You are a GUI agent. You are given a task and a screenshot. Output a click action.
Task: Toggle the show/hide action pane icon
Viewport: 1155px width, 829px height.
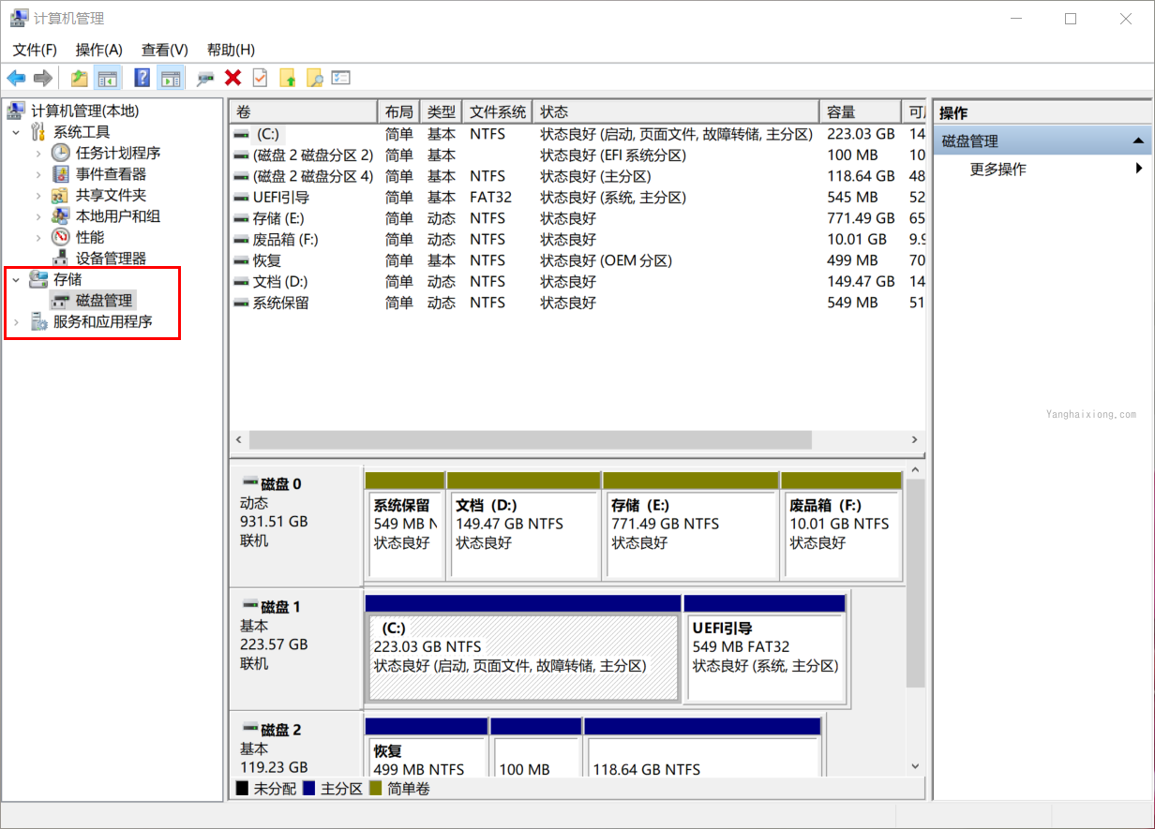170,78
